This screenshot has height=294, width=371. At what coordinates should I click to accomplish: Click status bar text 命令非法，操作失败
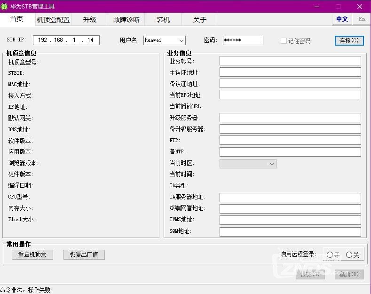(25, 290)
